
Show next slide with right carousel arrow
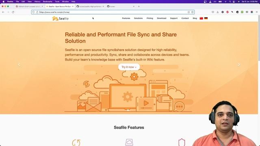pyautogui.click(x=239, y=65)
